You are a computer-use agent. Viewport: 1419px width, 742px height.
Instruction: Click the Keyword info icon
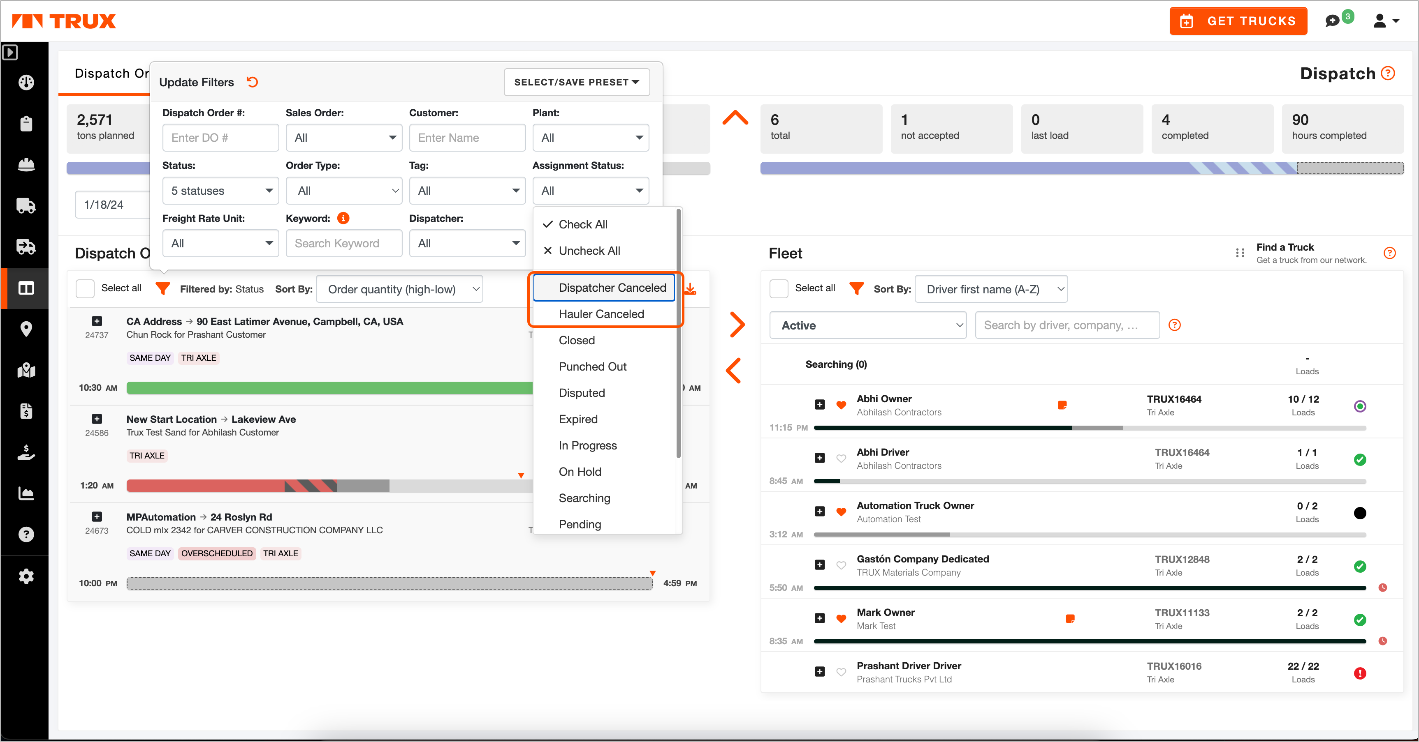coord(343,219)
